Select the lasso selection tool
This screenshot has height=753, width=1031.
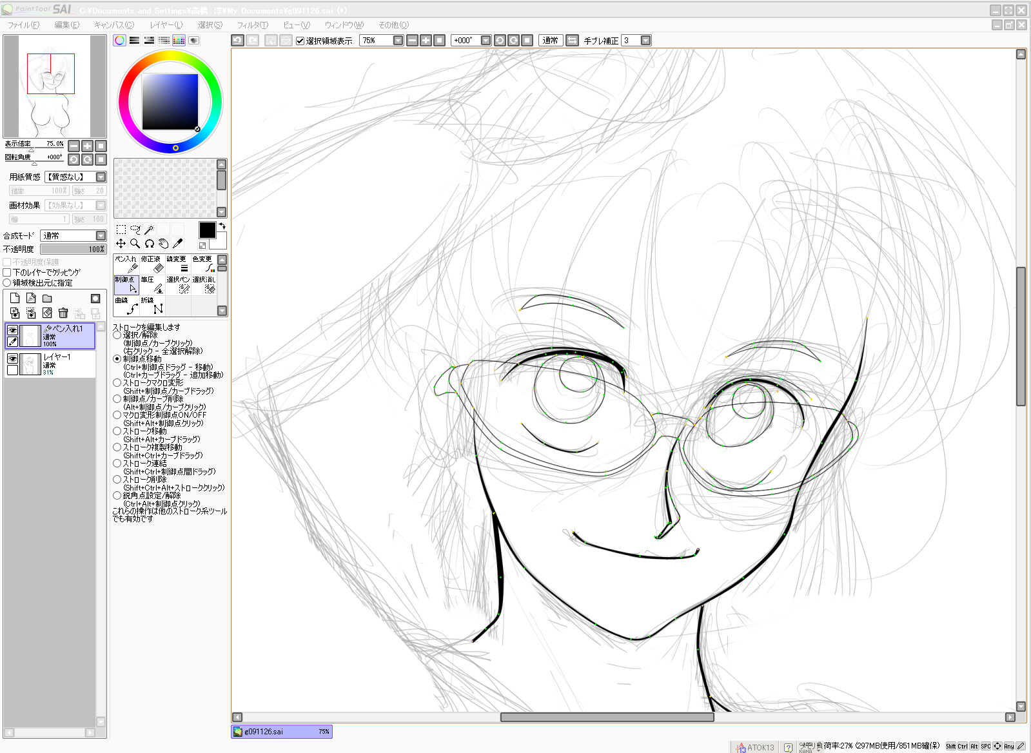(x=135, y=230)
